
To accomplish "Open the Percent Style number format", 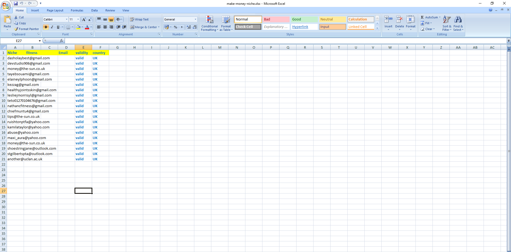I will tap(175, 27).
